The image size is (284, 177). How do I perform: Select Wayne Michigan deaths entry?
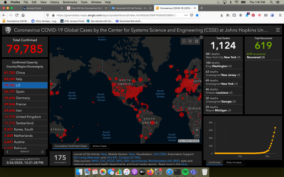223,109
